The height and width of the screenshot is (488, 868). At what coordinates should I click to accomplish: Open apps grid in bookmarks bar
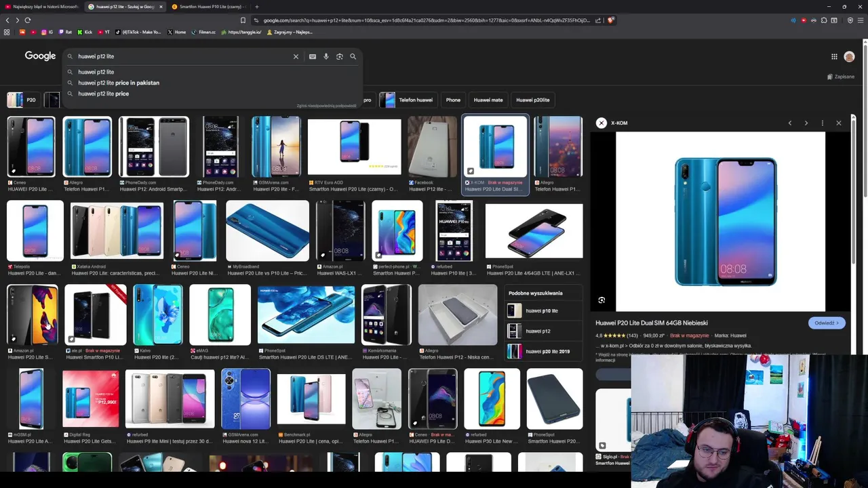[7, 32]
